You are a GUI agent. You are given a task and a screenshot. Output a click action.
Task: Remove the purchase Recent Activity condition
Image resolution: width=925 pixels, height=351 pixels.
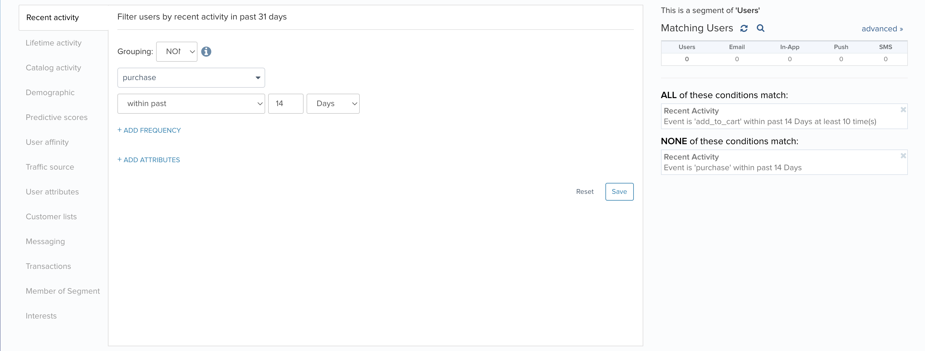pyautogui.click(x=903, y=156)
